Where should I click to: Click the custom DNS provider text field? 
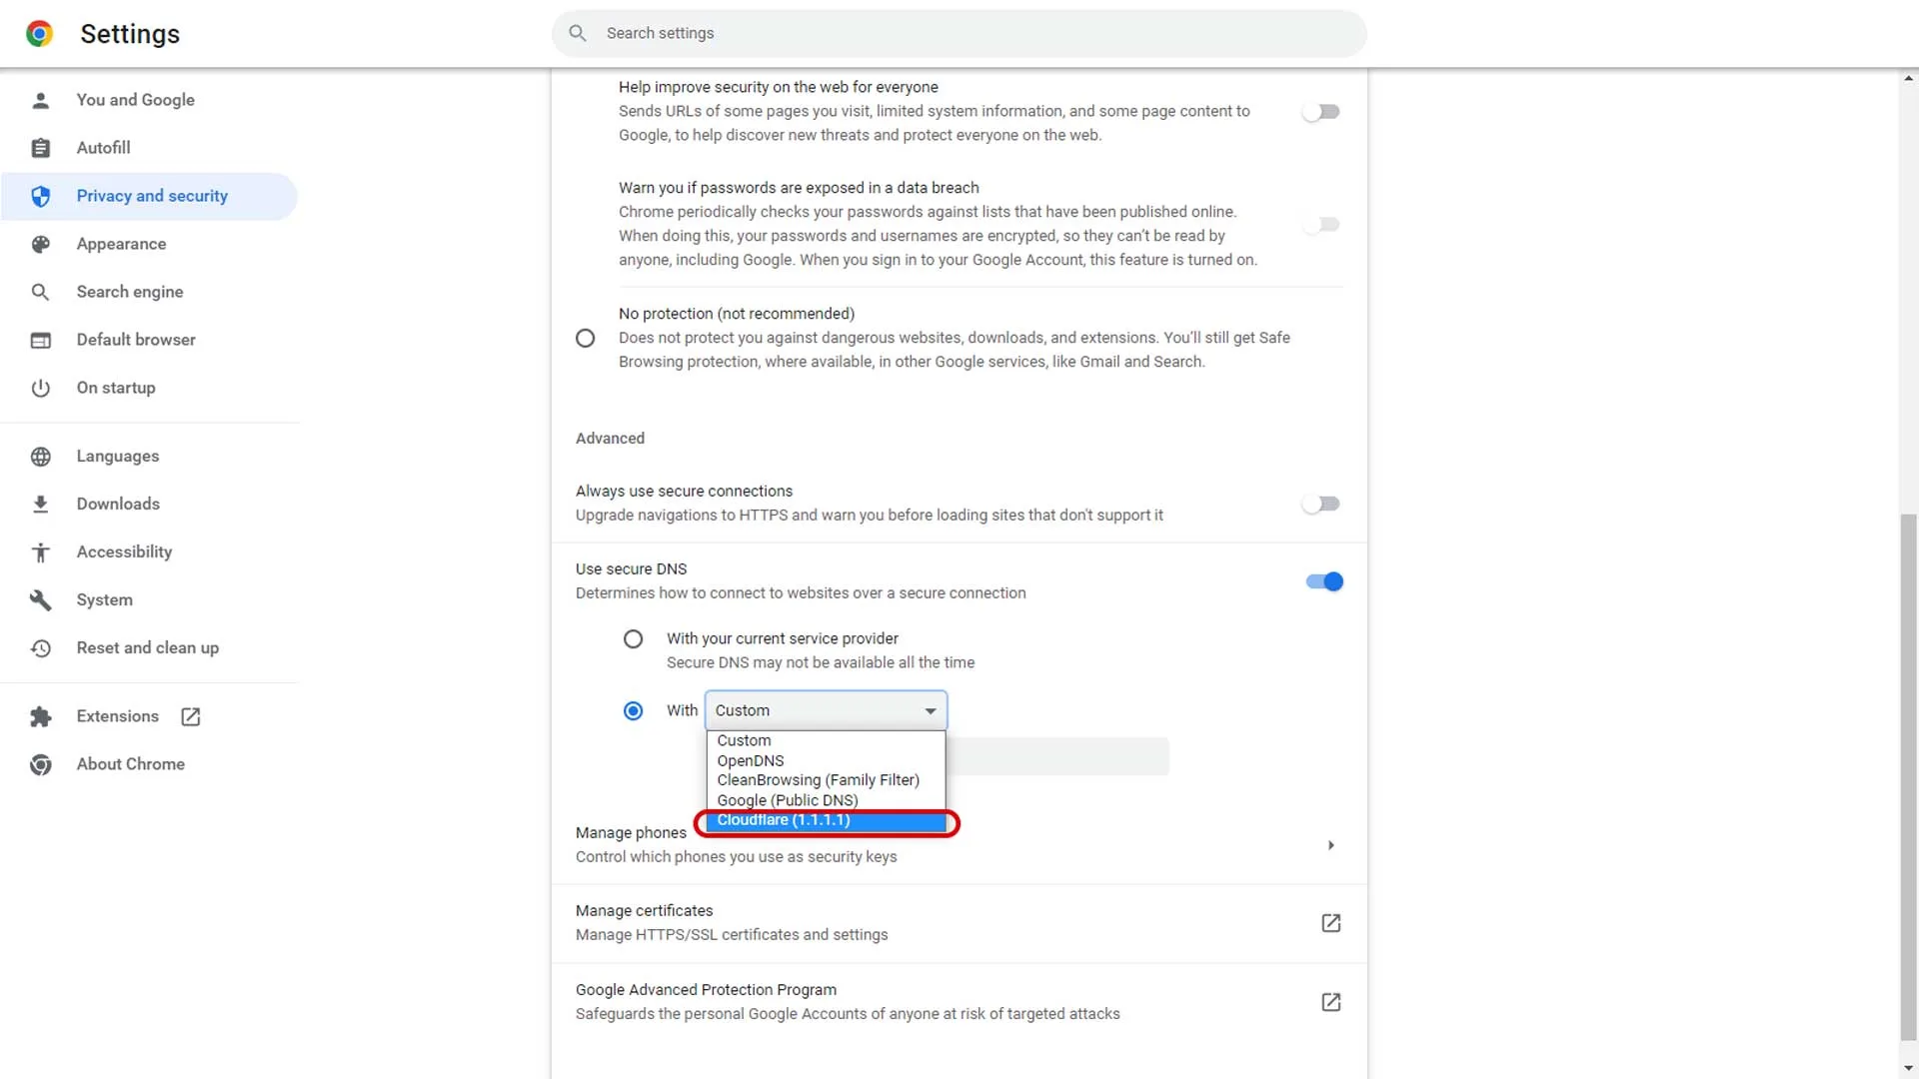click(x=1056, y=756)
